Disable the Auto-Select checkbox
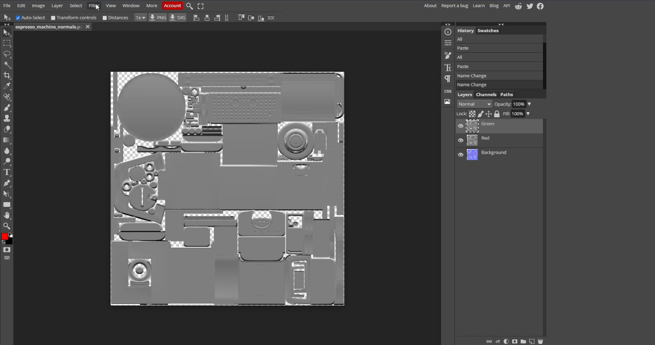Screen dimensions: 655x345 17,17
